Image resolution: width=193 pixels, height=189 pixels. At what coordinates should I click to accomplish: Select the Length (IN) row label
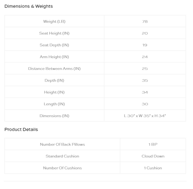tap(54, 104)
